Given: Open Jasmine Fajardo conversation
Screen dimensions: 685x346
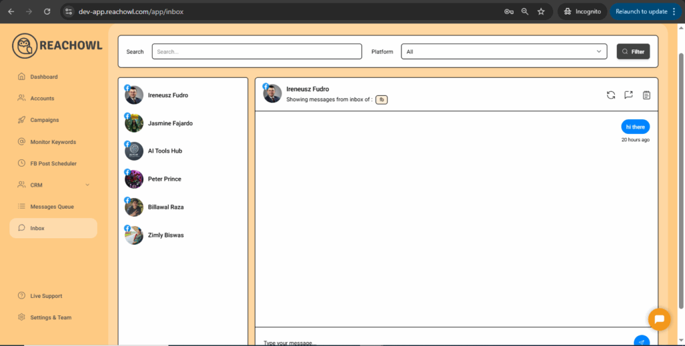Looking at the screenshot, I should (x=183, y=123).
